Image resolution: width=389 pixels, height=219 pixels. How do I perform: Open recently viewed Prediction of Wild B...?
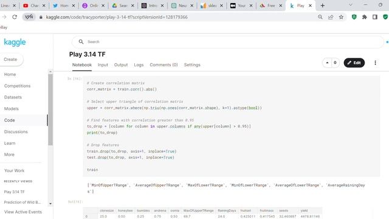pos(22,202)
